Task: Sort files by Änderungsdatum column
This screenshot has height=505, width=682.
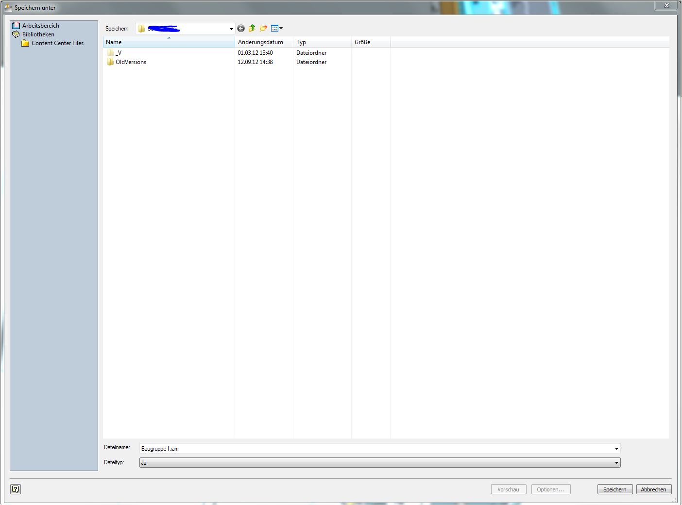Action: tap(264, 42)
